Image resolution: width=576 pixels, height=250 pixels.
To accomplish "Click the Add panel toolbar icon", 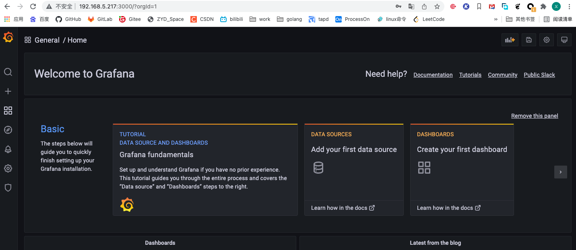I will click(x=510, y=40).
